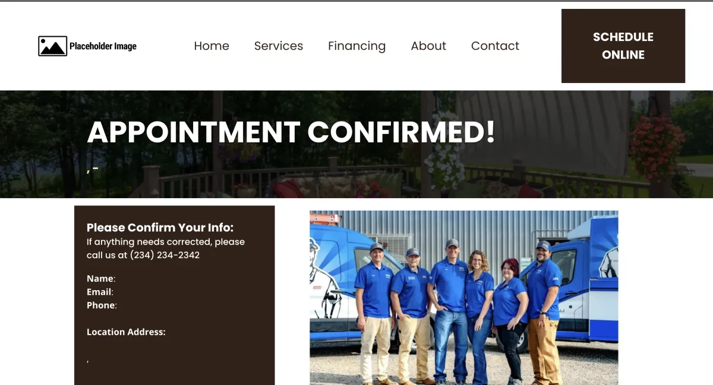Open the Home menu item

[212, 46]
